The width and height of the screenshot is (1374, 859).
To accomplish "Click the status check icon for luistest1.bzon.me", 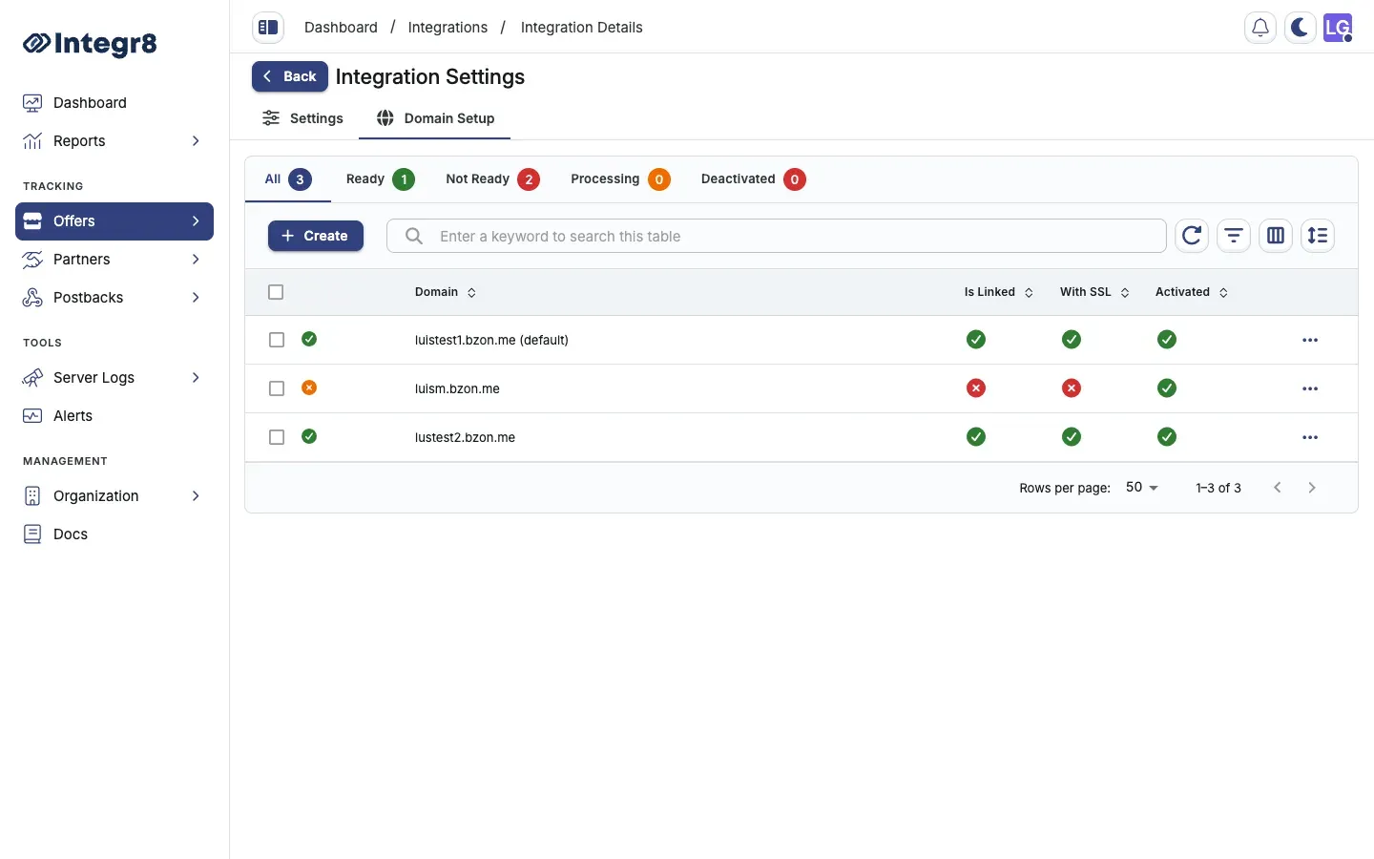I will pos(309,339).
